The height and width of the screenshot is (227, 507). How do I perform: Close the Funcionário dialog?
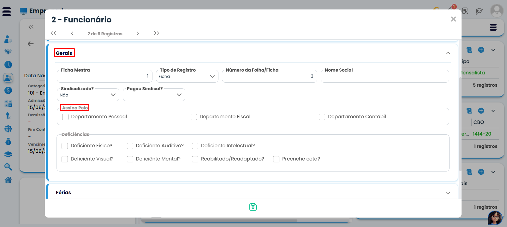[x=453, y=19]
